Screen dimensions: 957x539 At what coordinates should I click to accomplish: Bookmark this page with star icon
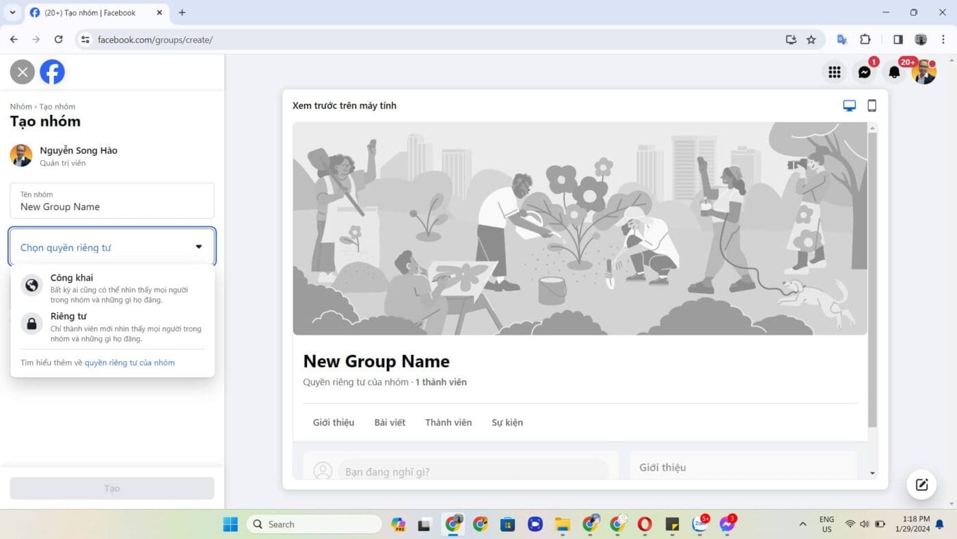811,40
